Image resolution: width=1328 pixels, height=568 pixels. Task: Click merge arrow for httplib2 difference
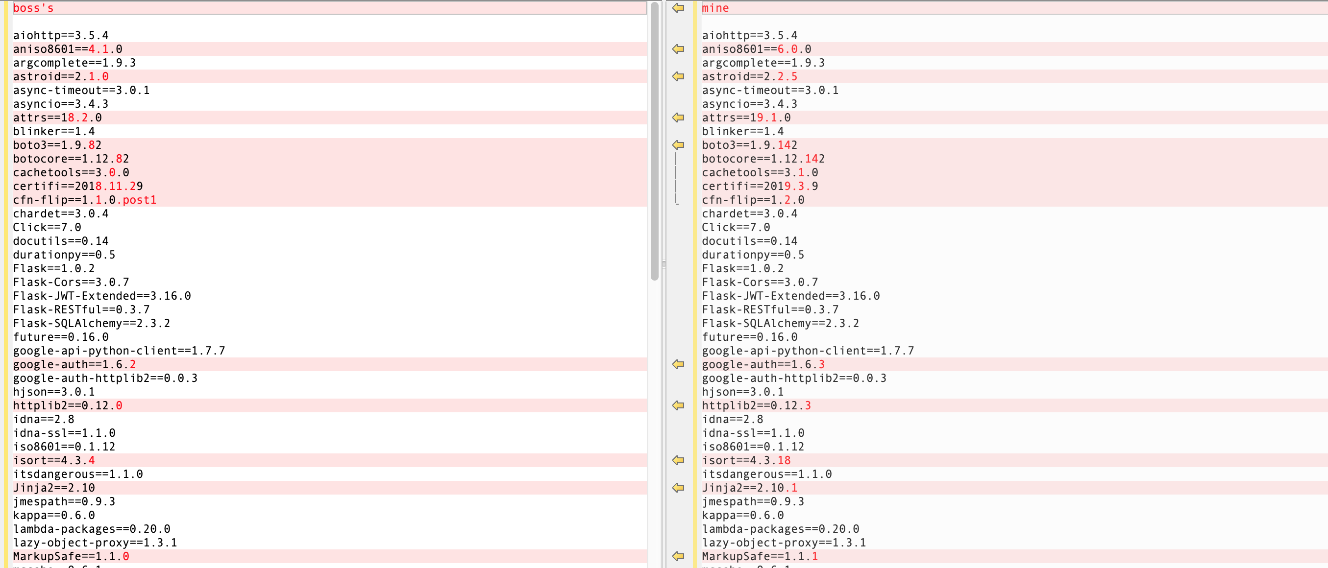point(678,405)
